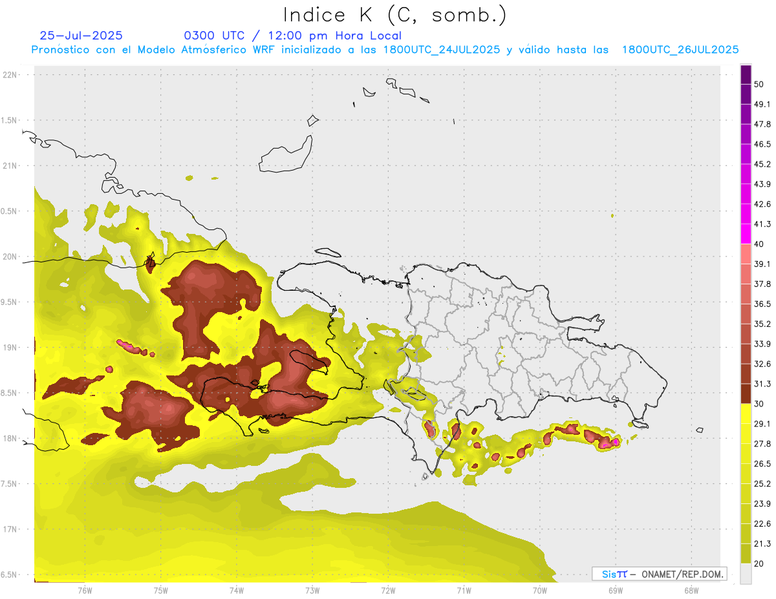Click the colorbar label "31.3"
The width and height of the screenshot is (776, 599).
[x=762, y=384]
